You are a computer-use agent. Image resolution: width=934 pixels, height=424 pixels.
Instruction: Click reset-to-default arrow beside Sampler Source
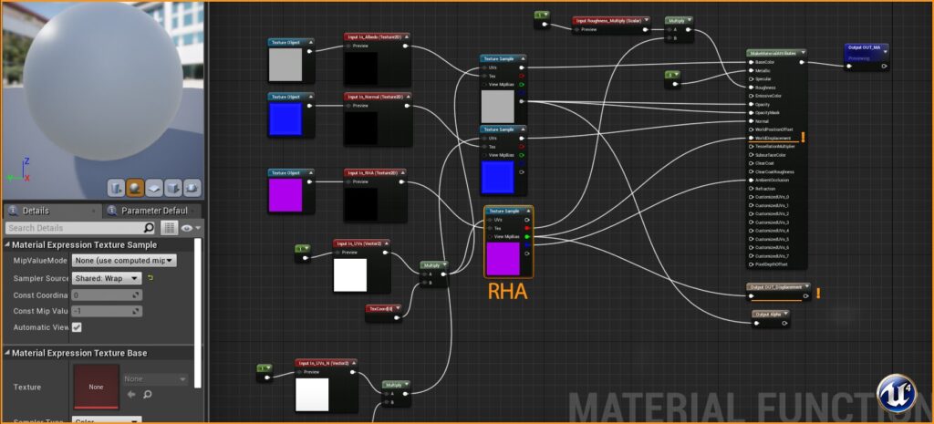[150, 278]
